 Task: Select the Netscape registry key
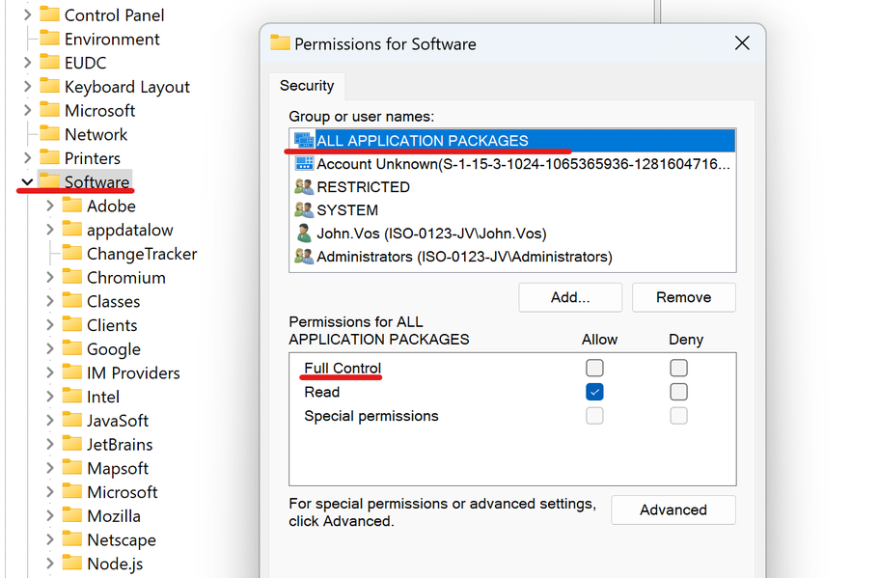click(121, 539)
